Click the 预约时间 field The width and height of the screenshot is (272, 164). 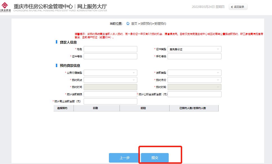point(110,87)
